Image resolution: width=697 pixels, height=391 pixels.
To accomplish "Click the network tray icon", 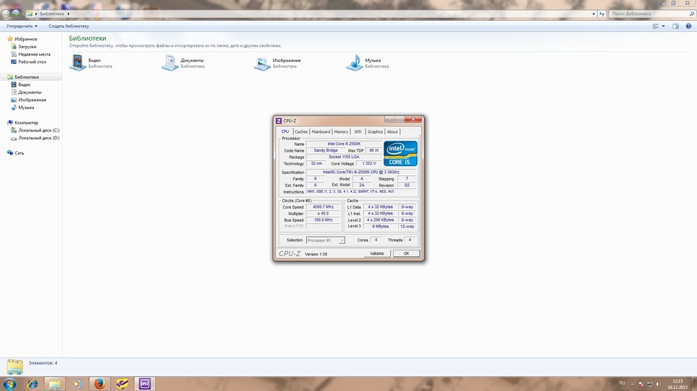I will [650, 384].
